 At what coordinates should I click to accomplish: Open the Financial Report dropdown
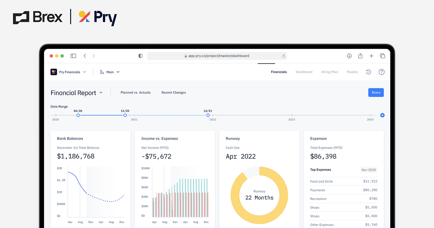coord(101,93)
